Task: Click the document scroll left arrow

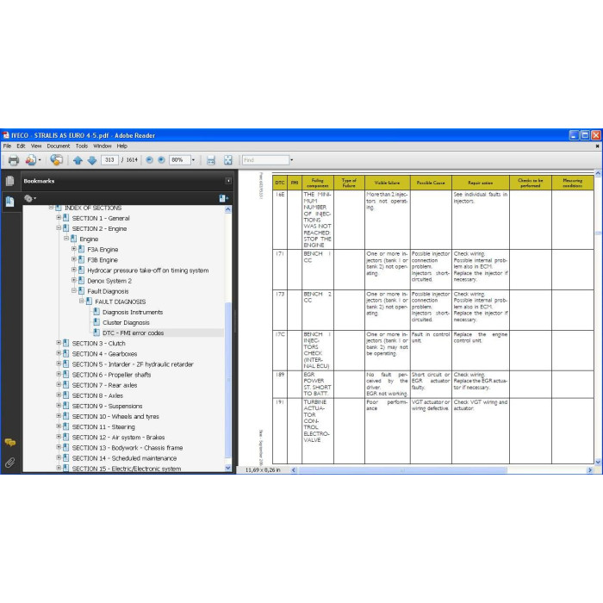Action: click(x=294, y=470)
